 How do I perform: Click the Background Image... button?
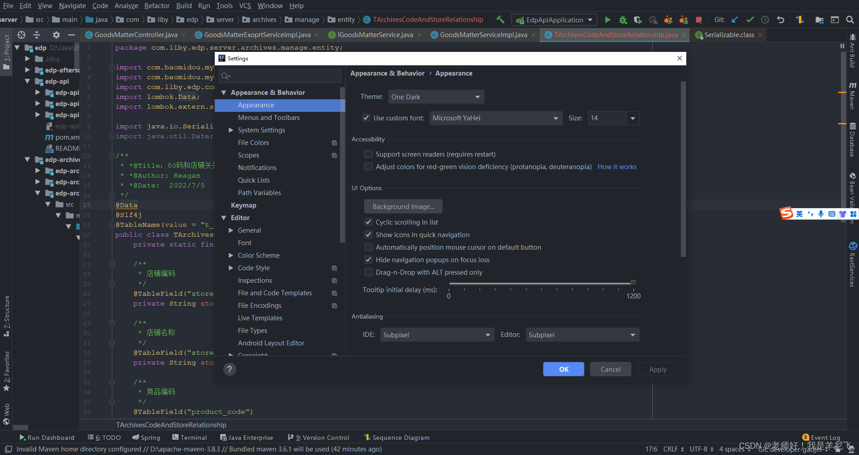(403, 206)
